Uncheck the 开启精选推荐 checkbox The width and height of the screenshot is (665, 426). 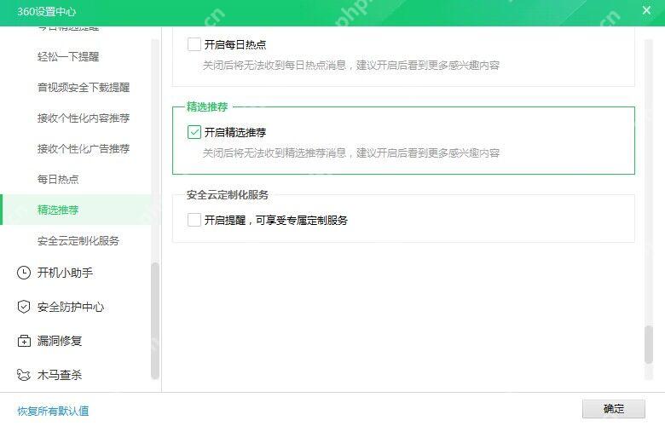click(x=194, y=132)
